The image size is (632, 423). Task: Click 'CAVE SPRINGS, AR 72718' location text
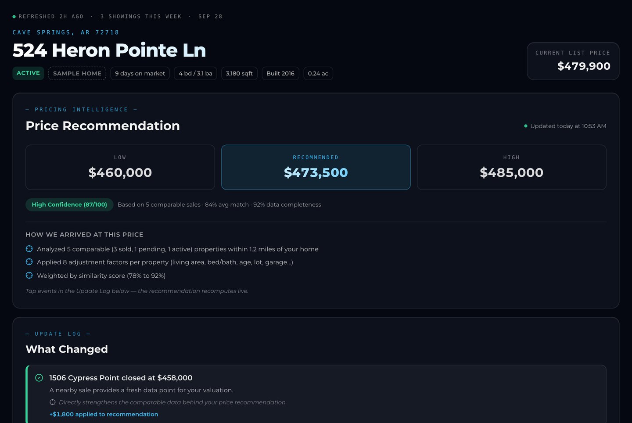tap(66, 32)
